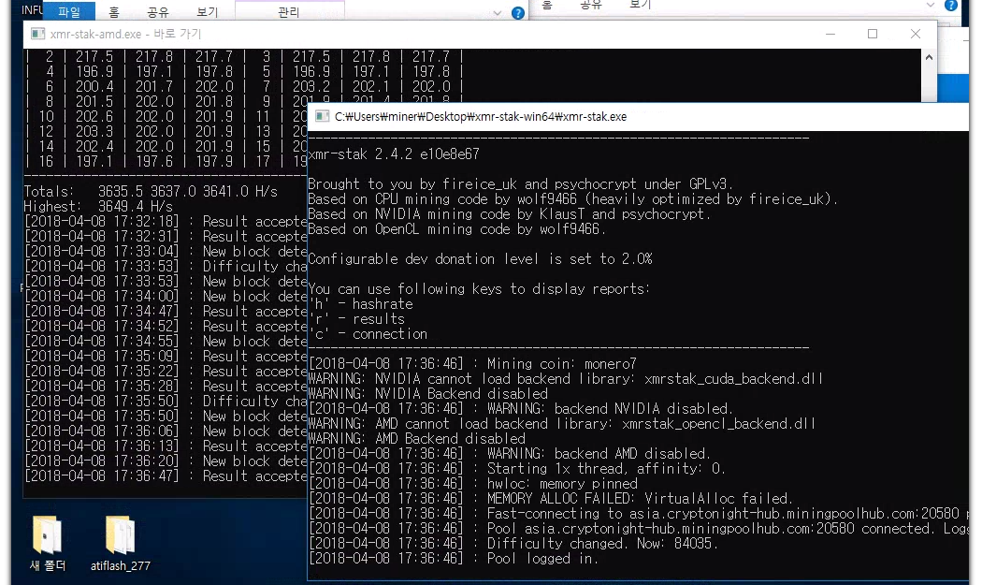Collapse the ribbon chevron on the right Explorer
This screenshot has height=585, width=982.
[931, 6]
